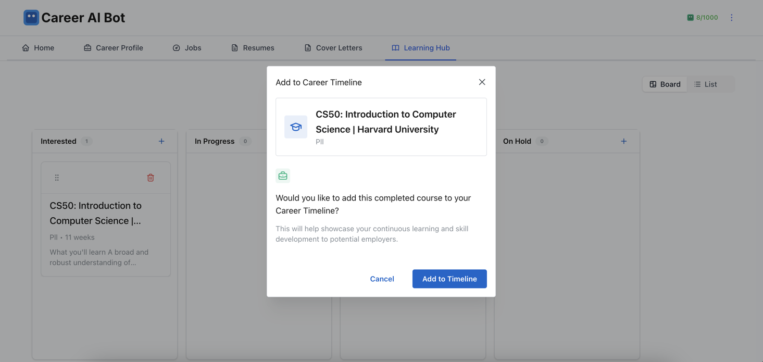Open the CS50 card title in Interested
Viewport: 763px width, 362px height.
[96, 213]
